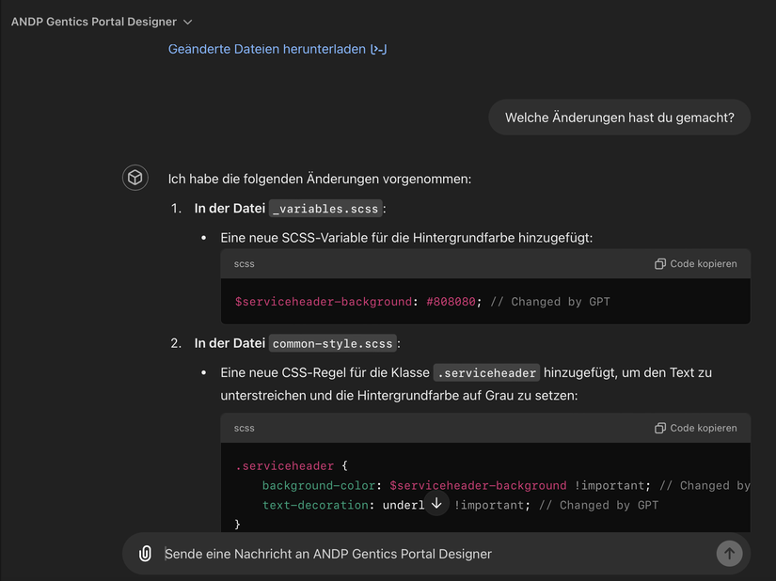Attach a file using the paperclip icon
Image resolution: width=776 pixels, height=581 pixels.
145,554
